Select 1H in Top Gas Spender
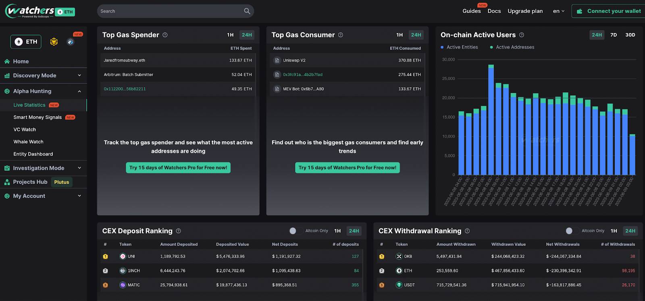 click(x=230, y=35)
